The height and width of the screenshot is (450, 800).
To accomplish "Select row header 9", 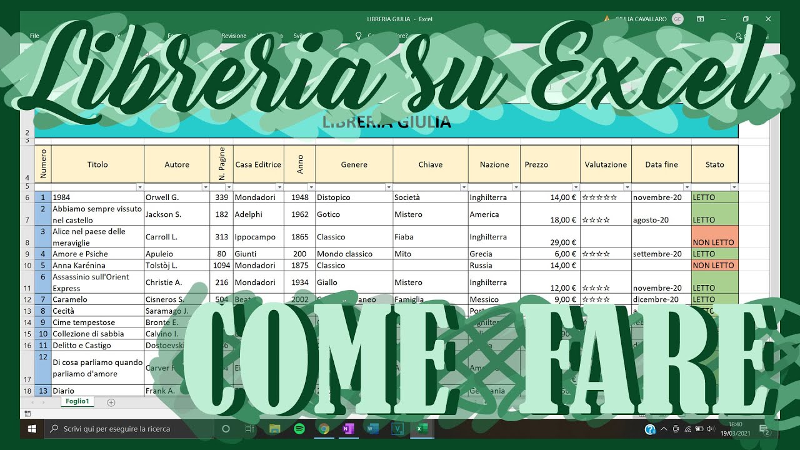I will point(27,254).
